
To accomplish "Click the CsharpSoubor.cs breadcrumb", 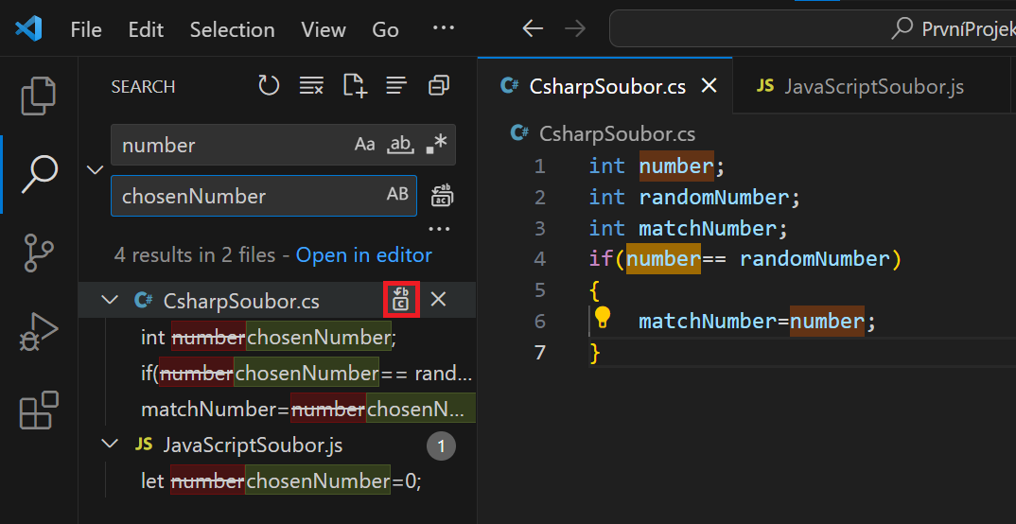I will point(603,133).
